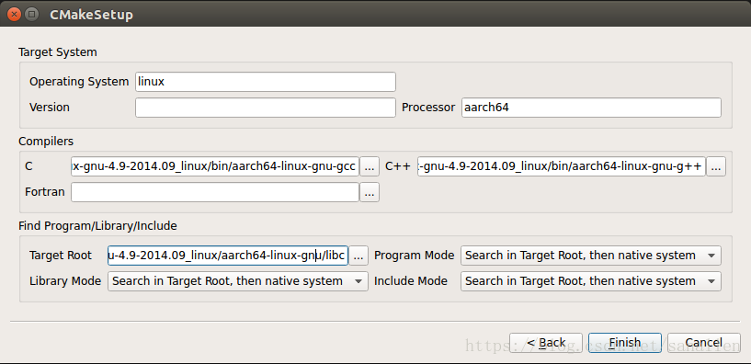The height and width of the screenshot is (364, 751).
Task: Browse for the C++ compiler path
Action: [x=715, y=166]
